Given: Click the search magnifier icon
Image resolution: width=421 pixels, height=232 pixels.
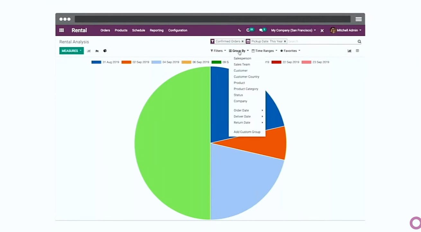Looking at the screenshot, I should [x=359, y=42].
